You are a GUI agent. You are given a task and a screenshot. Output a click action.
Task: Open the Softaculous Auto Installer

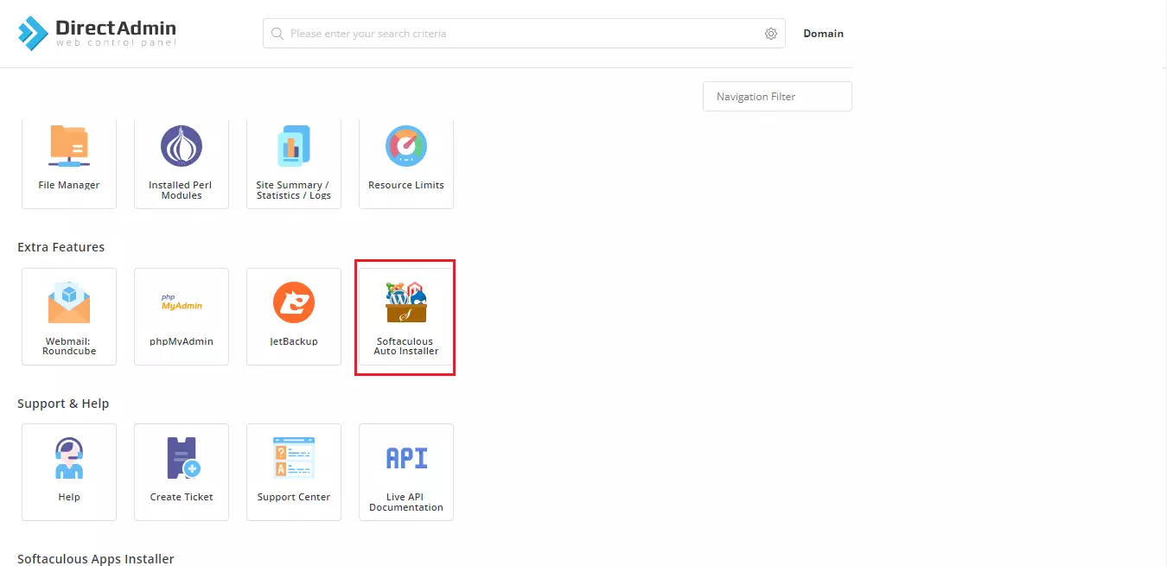(x=406, y=315)
